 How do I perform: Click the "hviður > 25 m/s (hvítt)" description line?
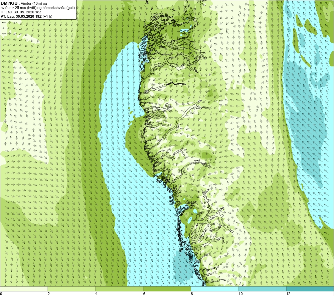38,8
